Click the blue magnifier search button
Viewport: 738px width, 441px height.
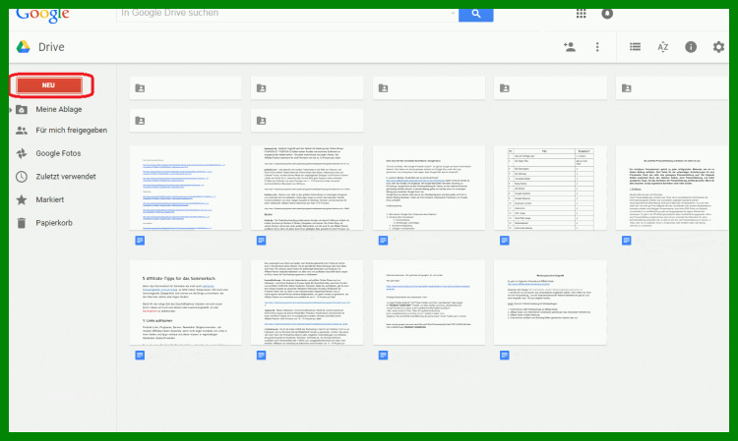point(476,14)
